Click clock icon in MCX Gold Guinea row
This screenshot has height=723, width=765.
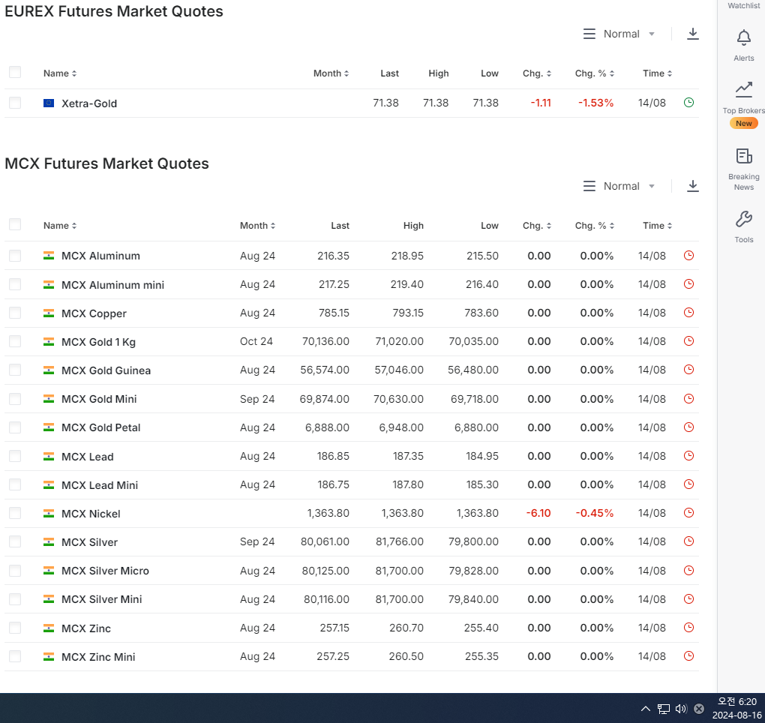point(688,369)
